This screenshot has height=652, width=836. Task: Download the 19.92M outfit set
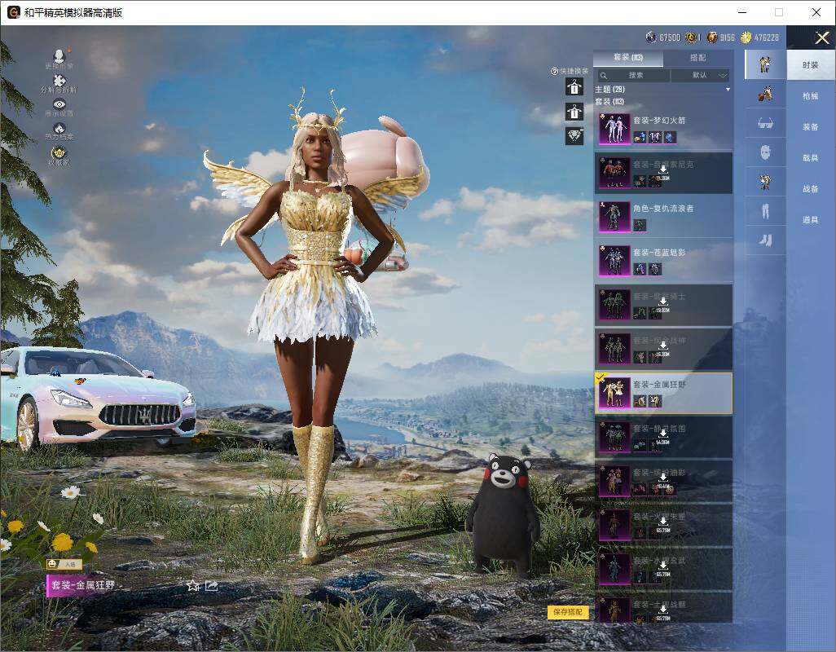click(x=662, y=305)
